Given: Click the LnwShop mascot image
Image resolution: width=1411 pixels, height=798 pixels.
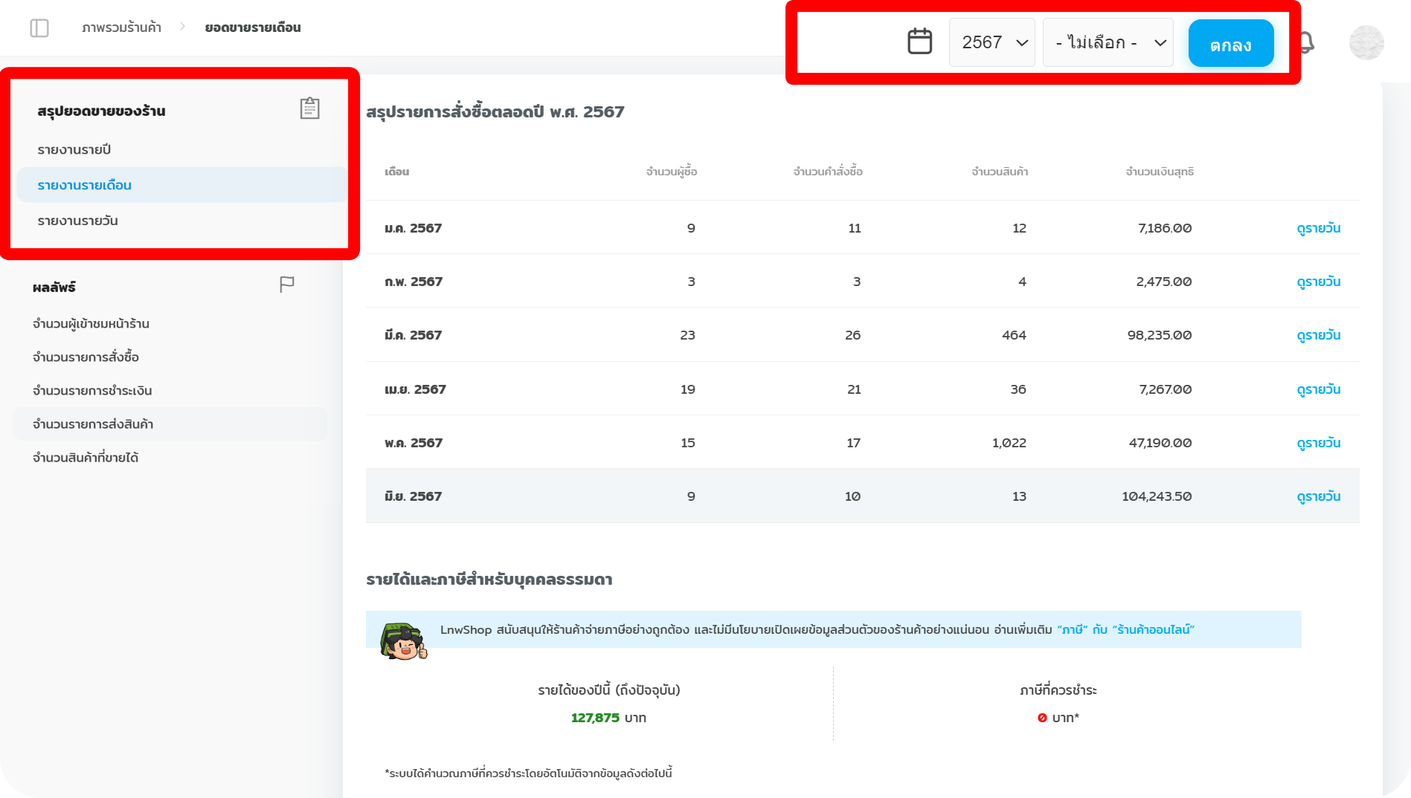Looking at the screenshot, I should tap(403, 641).
